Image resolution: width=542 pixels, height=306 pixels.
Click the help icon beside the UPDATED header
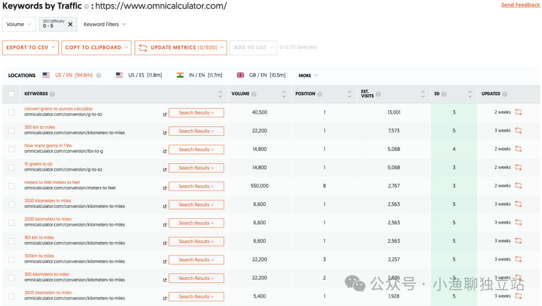click(505, 94)
